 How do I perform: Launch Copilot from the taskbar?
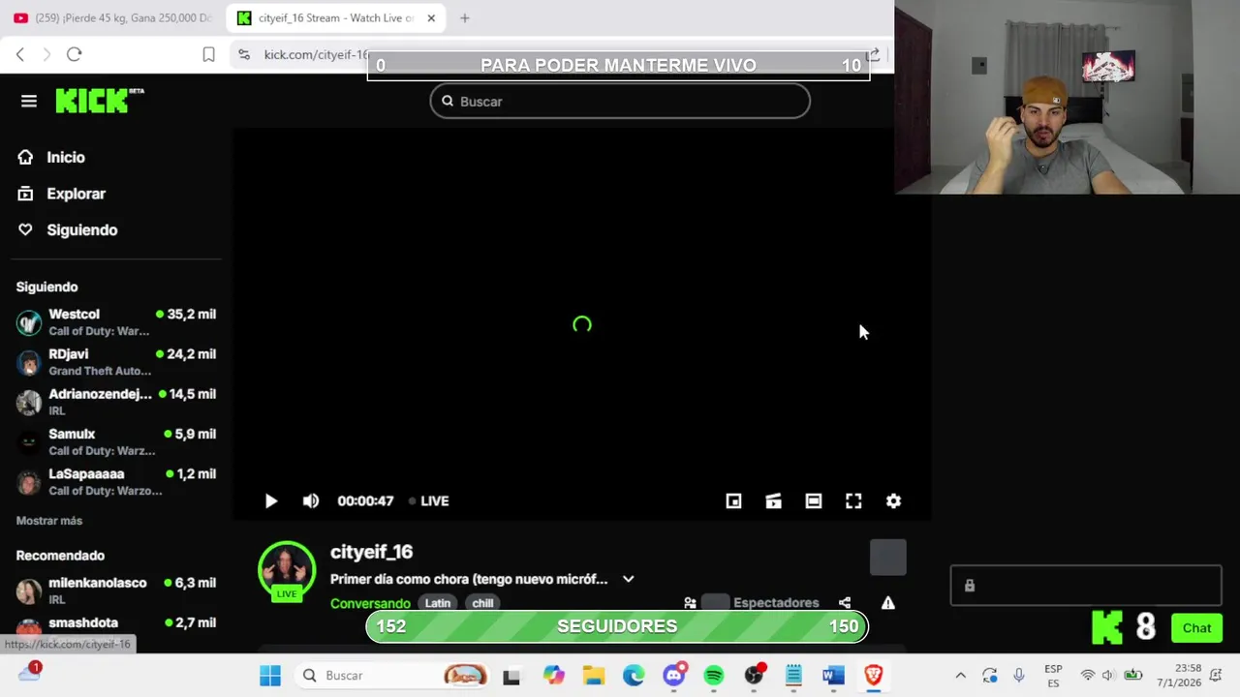pos(553,676)
